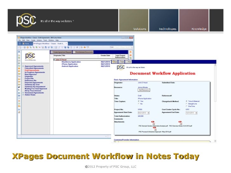Open the Agreement Start Date picker

pos(148,113)
